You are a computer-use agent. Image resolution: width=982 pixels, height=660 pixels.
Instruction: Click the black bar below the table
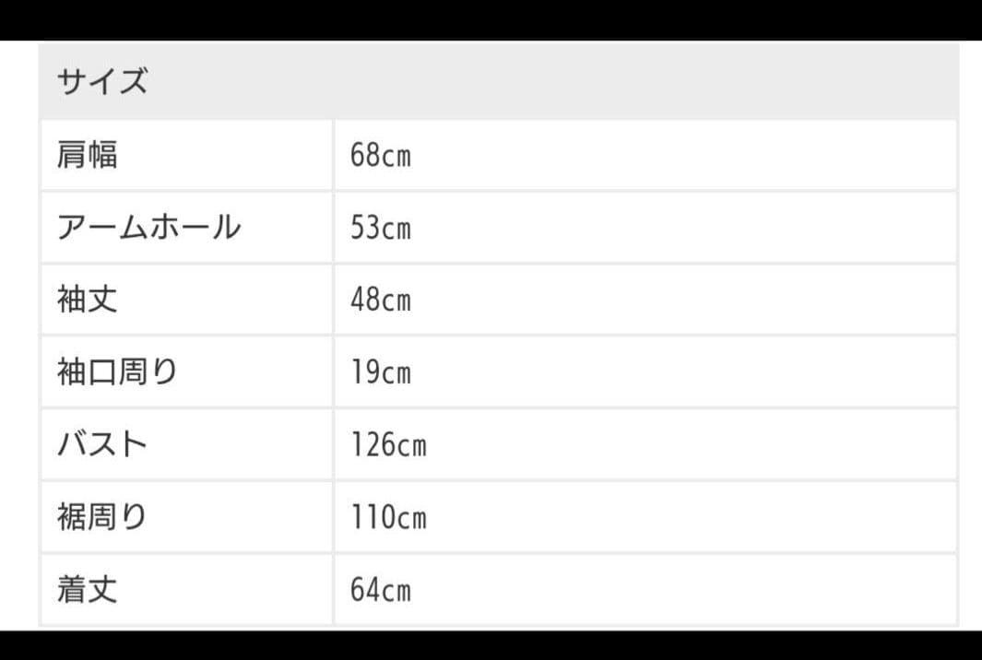click(491, 645)
